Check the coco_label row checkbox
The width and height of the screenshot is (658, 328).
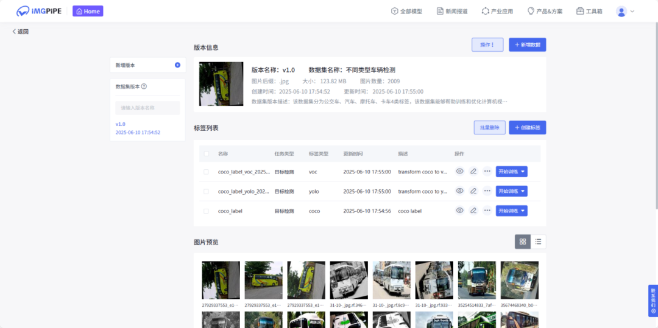(x=206, y=211)
